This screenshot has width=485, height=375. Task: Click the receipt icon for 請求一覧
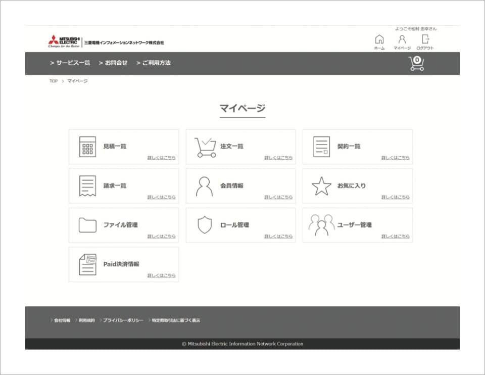point(87,186)
